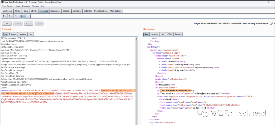Close Repeater tab 1 with its x

click(6, 16)
